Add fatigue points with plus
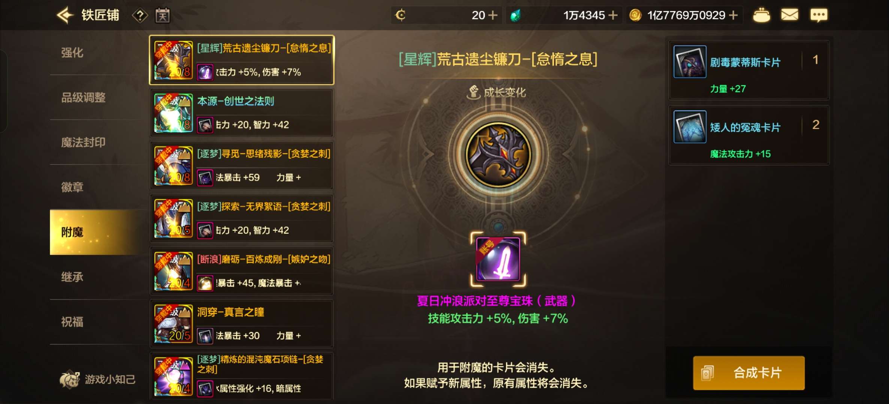The image size is (889, 404). [493, 15]
